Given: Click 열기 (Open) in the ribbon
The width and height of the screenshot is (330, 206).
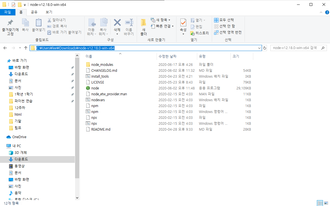Looking at the screenshot, I should pyautogui.click(x=198, y=20).
